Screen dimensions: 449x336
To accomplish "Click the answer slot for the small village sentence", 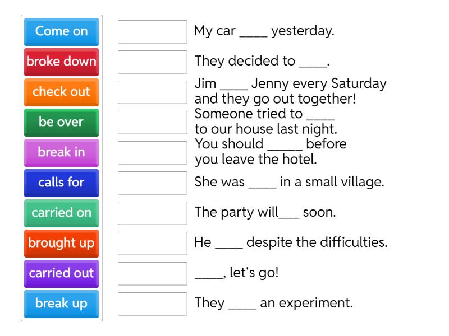I will [152, 183].
